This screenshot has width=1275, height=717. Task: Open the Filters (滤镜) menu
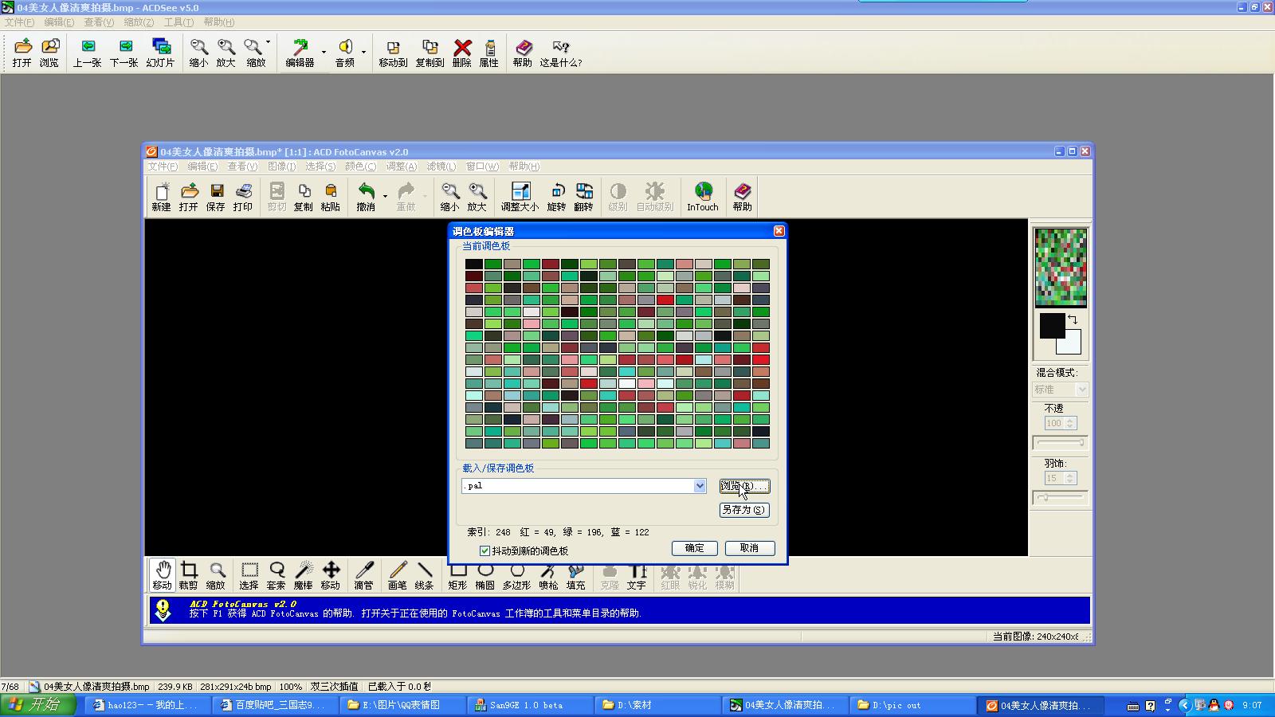441,167
